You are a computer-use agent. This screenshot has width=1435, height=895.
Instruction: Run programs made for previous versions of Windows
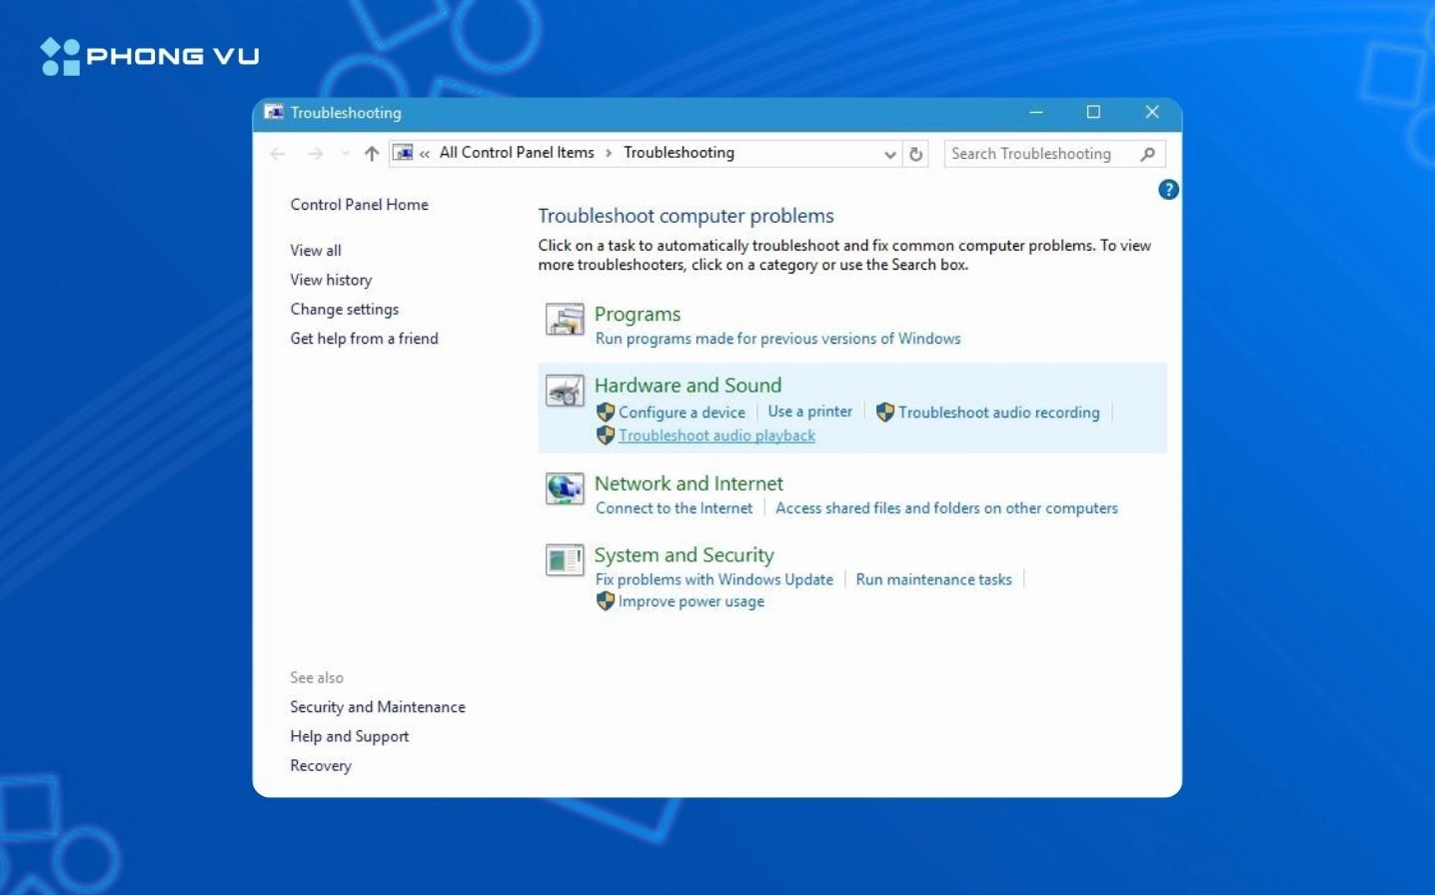778,339
